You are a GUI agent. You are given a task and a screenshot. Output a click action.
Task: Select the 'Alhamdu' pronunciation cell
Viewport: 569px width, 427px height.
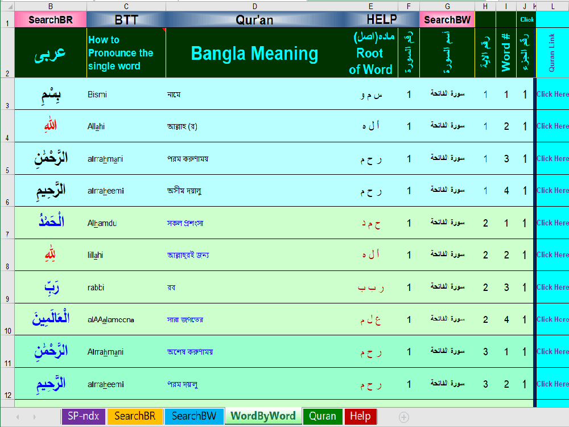click(126, 223)
